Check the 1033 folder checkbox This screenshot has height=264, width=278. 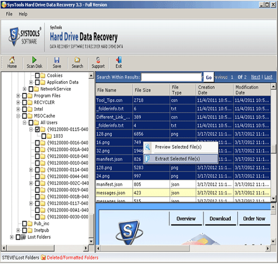44,136
